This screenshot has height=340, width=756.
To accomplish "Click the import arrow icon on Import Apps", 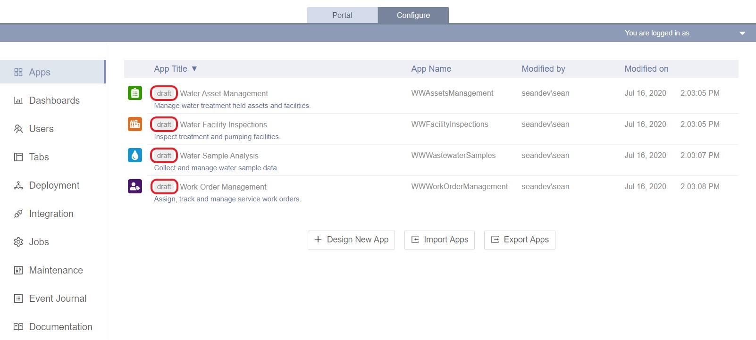I will pyautogui.click(x=415, y=240).
